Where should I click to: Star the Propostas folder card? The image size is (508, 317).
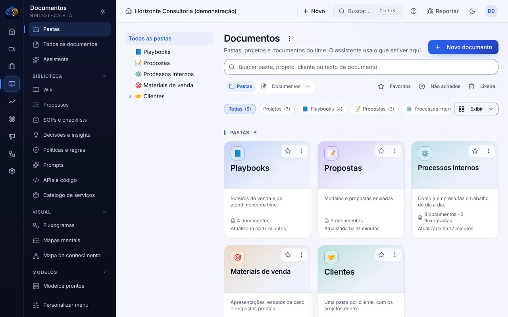[x=381, y=151]
